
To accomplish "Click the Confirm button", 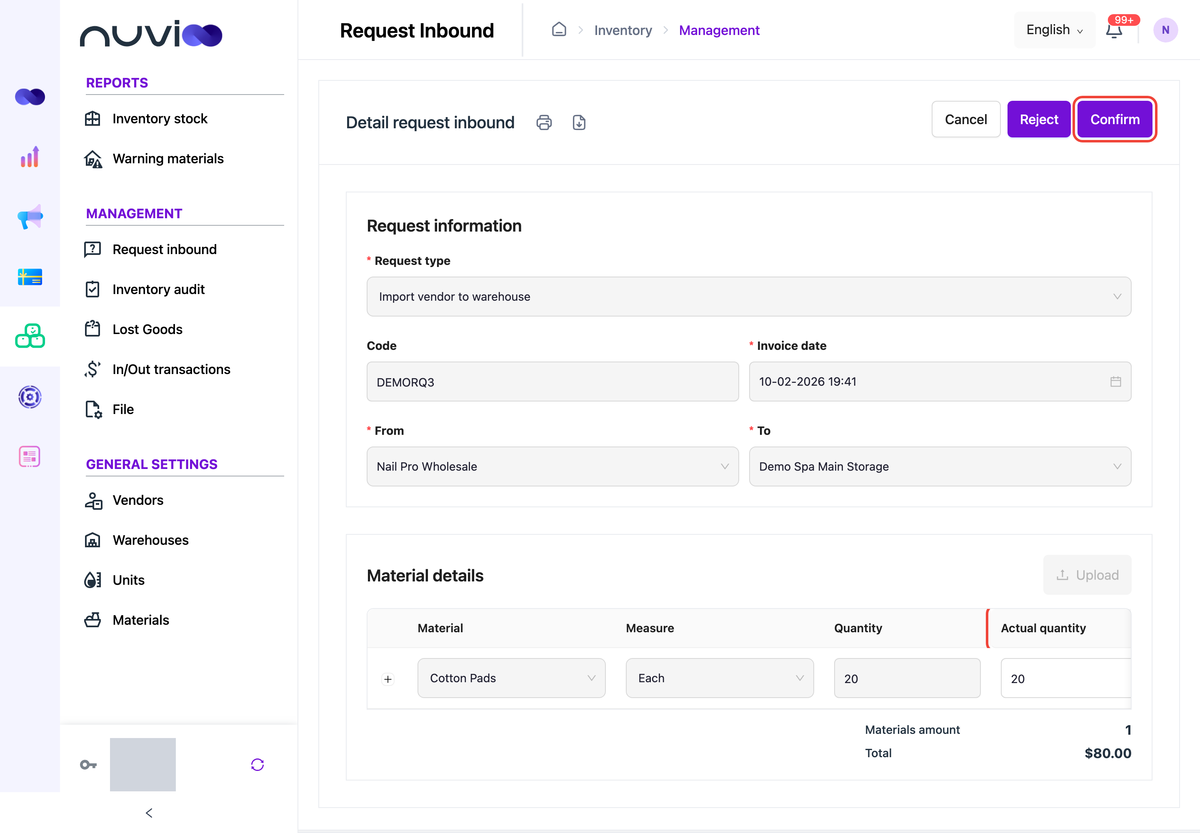I will pyautogui.click(x=1115, y=120).
